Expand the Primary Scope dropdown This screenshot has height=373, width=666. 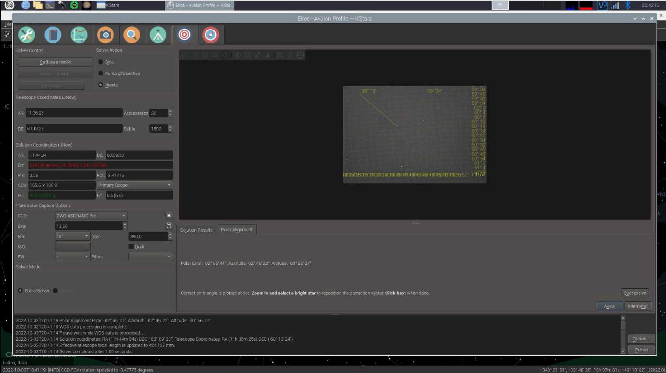coord(135,185)
